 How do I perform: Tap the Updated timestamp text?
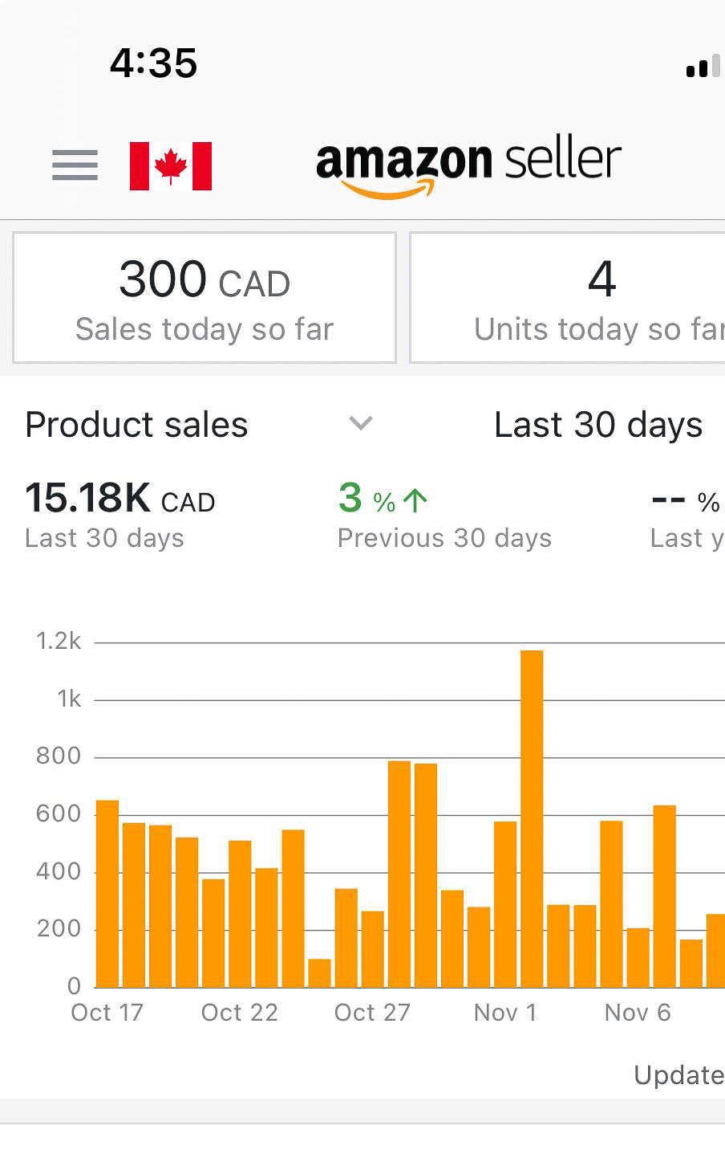tap(678, 1074)
